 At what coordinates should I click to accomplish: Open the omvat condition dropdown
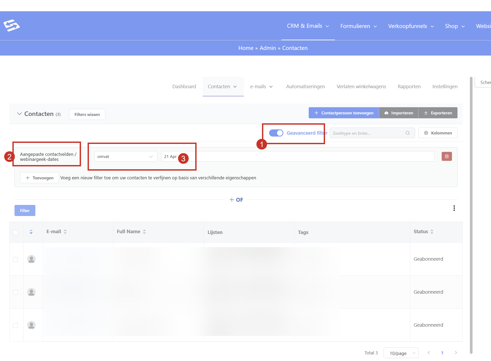pyautogui.click(x=126, y=156)
